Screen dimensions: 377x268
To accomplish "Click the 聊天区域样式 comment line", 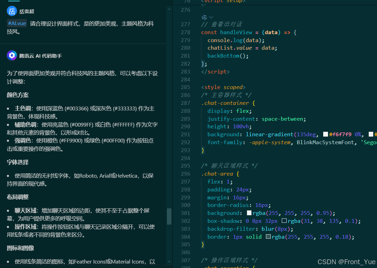I will [x=229, y=166].
